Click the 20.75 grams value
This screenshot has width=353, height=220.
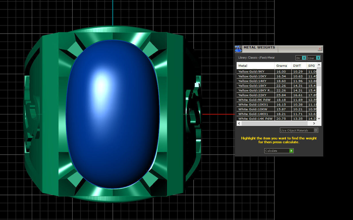click(x=281, y=119)
